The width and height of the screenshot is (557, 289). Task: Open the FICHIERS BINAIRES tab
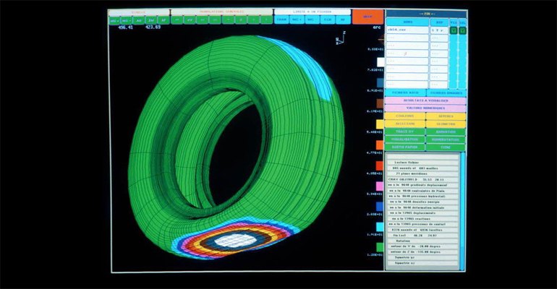[446, 93]
